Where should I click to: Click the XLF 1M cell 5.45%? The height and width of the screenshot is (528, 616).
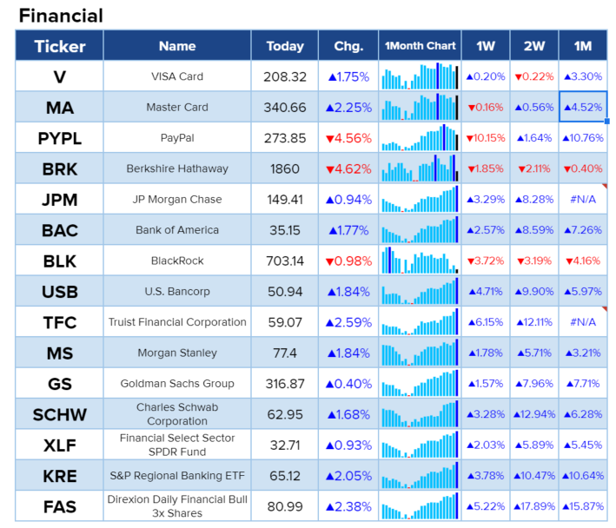[583, 445]
